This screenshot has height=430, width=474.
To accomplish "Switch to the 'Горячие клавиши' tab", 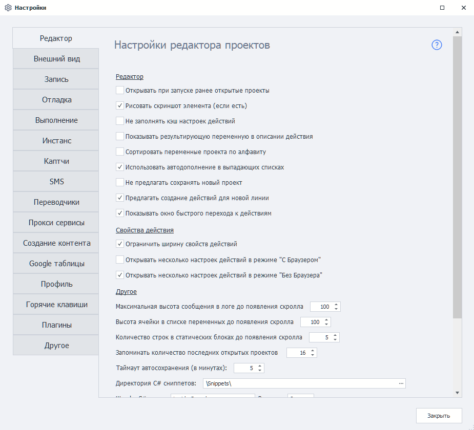I will (x=56, y=305).
